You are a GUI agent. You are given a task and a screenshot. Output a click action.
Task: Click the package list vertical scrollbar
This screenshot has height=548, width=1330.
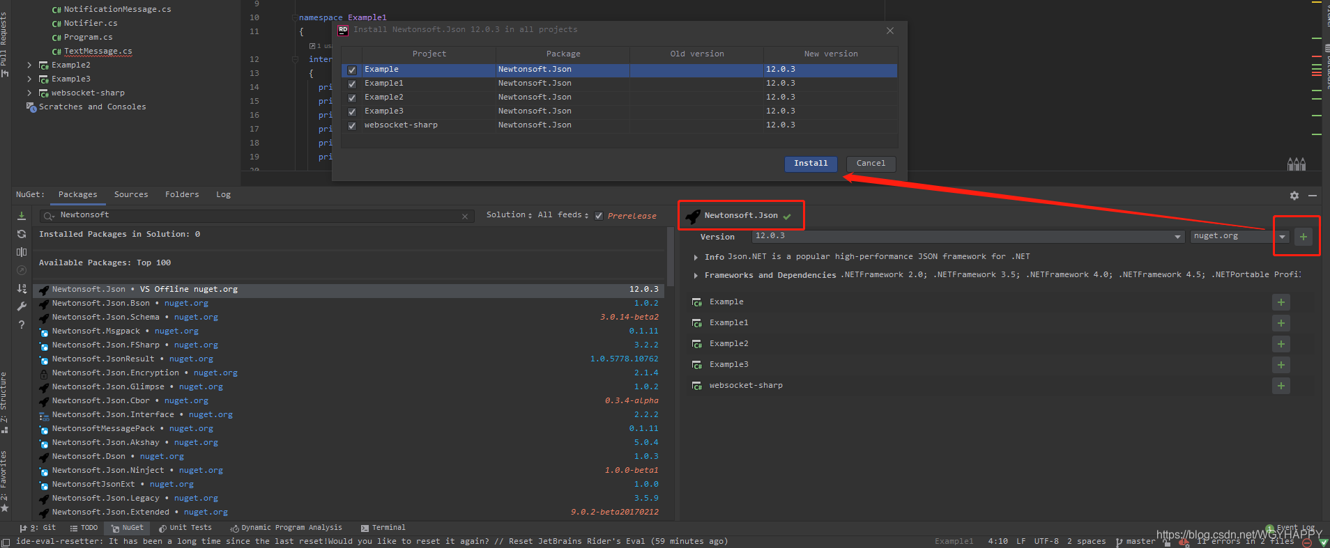(x=671, y=258)
